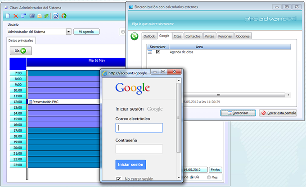The width and height of the screenshot is (306, 187).
Task: Click the Mie 16 May day header
Action: click(x=76, y=62)
